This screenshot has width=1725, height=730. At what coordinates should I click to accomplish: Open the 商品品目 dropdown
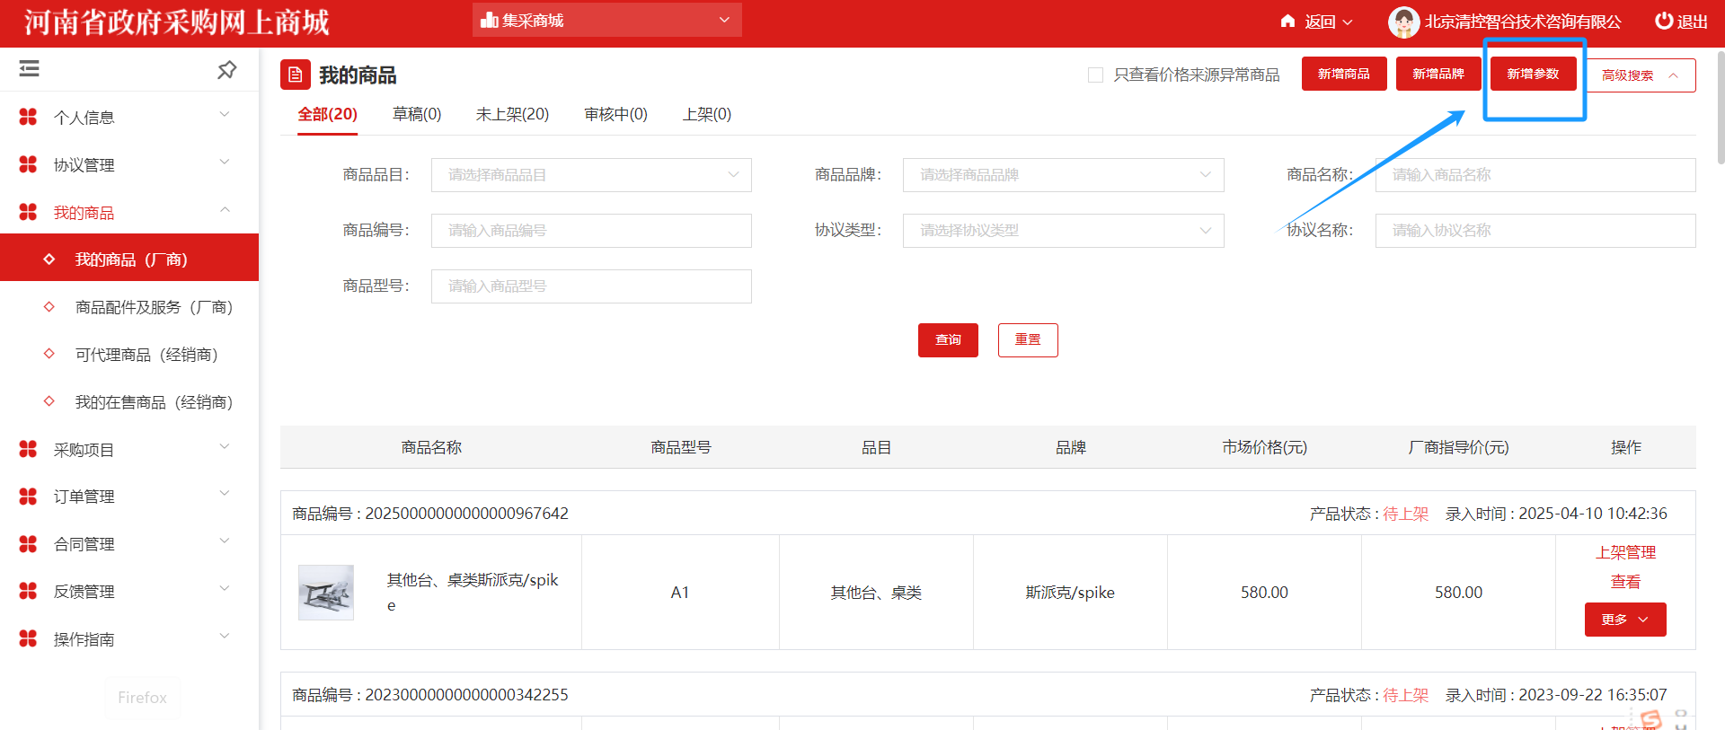pyautogui.click(x=590, y=175)
